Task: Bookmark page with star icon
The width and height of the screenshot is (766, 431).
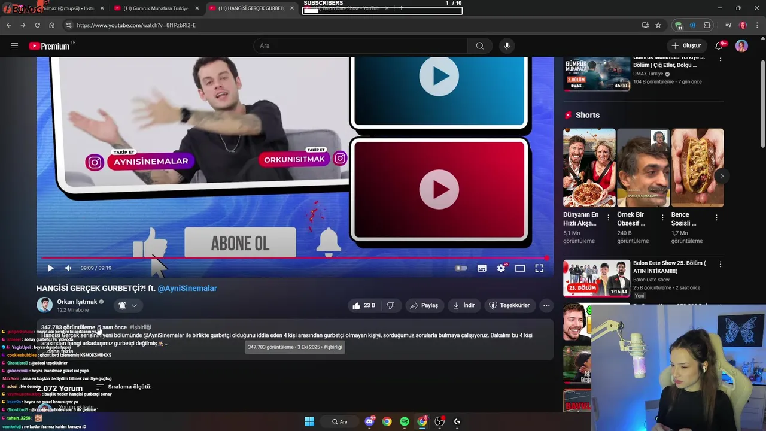Action: point(658,25)
